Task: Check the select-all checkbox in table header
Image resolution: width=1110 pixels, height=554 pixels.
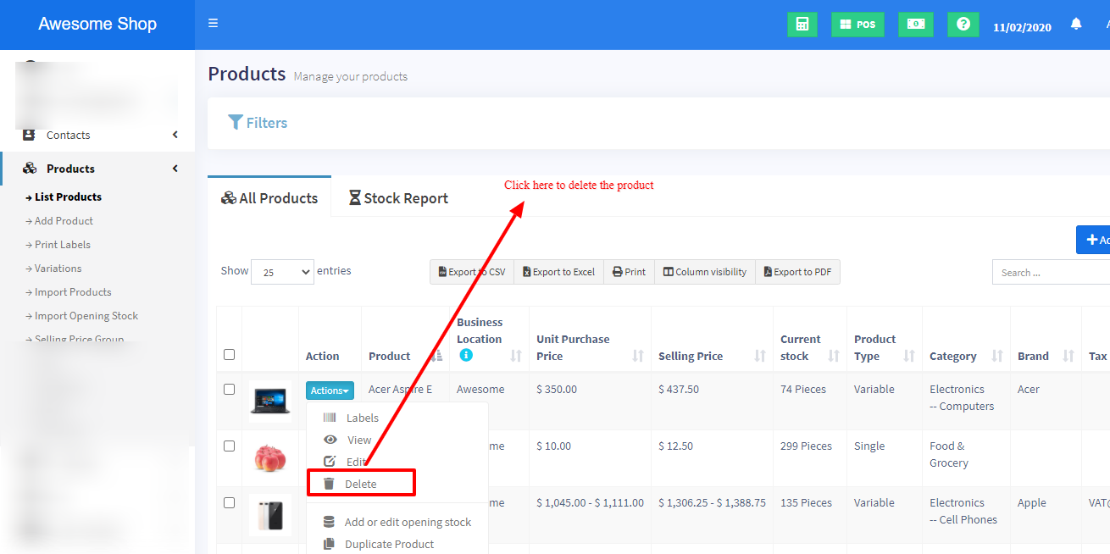Action: [x=229, y=355]
